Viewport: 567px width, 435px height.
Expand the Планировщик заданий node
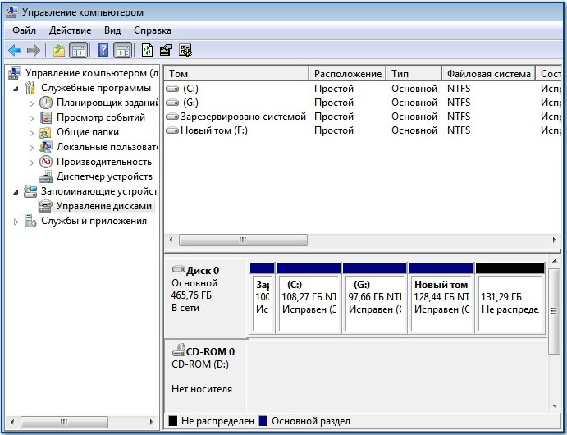pos(32,103)
